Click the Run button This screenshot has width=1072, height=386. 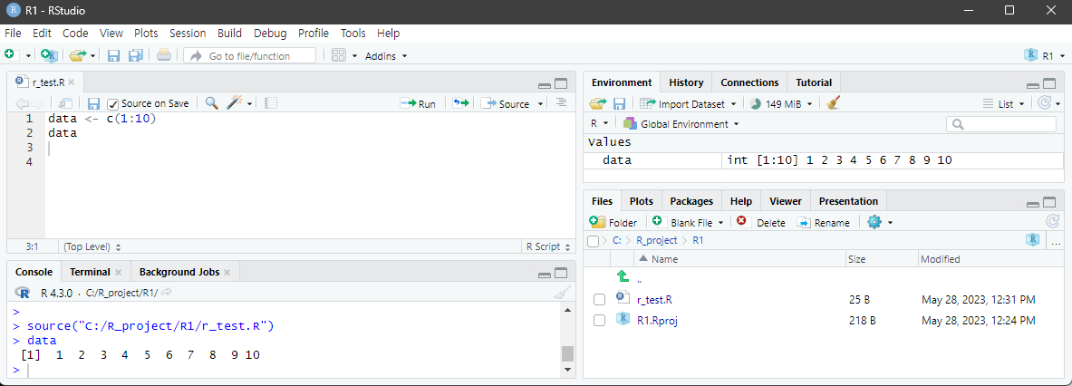pos(418,104)
